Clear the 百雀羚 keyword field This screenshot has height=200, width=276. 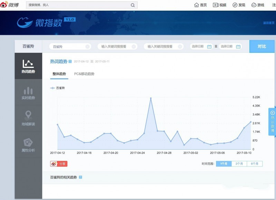(88, 47)
